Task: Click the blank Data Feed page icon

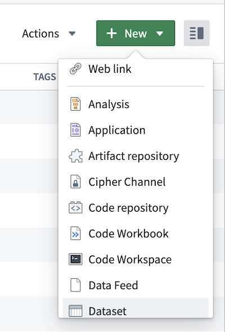Action: click(x=75, y=285)
